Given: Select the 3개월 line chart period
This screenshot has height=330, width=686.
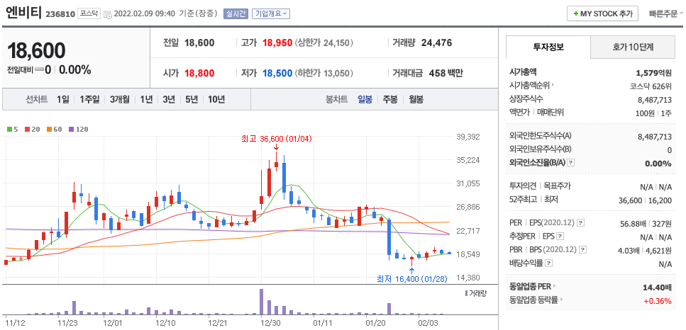Looking at the screenshot, I should pyautogui.click(x=120, y=100).
